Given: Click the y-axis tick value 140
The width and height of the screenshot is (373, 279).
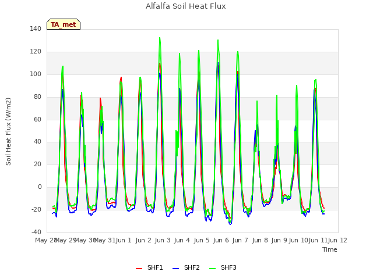Looking at the screenshot, I should [x=36, y=29].
